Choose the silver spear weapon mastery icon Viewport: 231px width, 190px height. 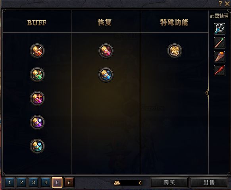[x=219, y=29]
